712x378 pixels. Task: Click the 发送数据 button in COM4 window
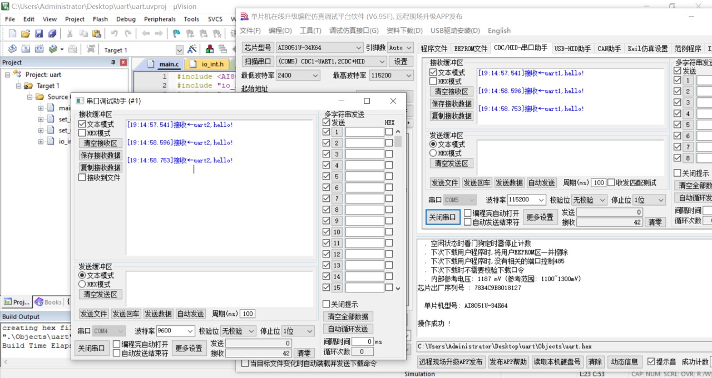point(159,314)
